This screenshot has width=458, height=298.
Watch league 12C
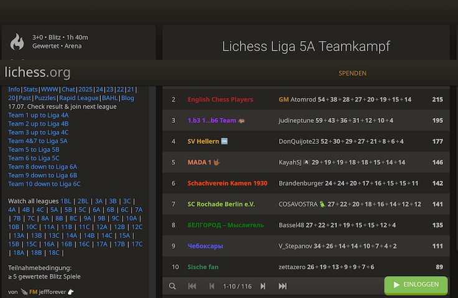click(x=137, y=227)
